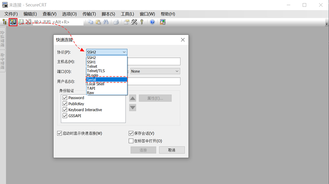Open toolbar overflow options arrow
329x184 pixels.
(327, 24)
